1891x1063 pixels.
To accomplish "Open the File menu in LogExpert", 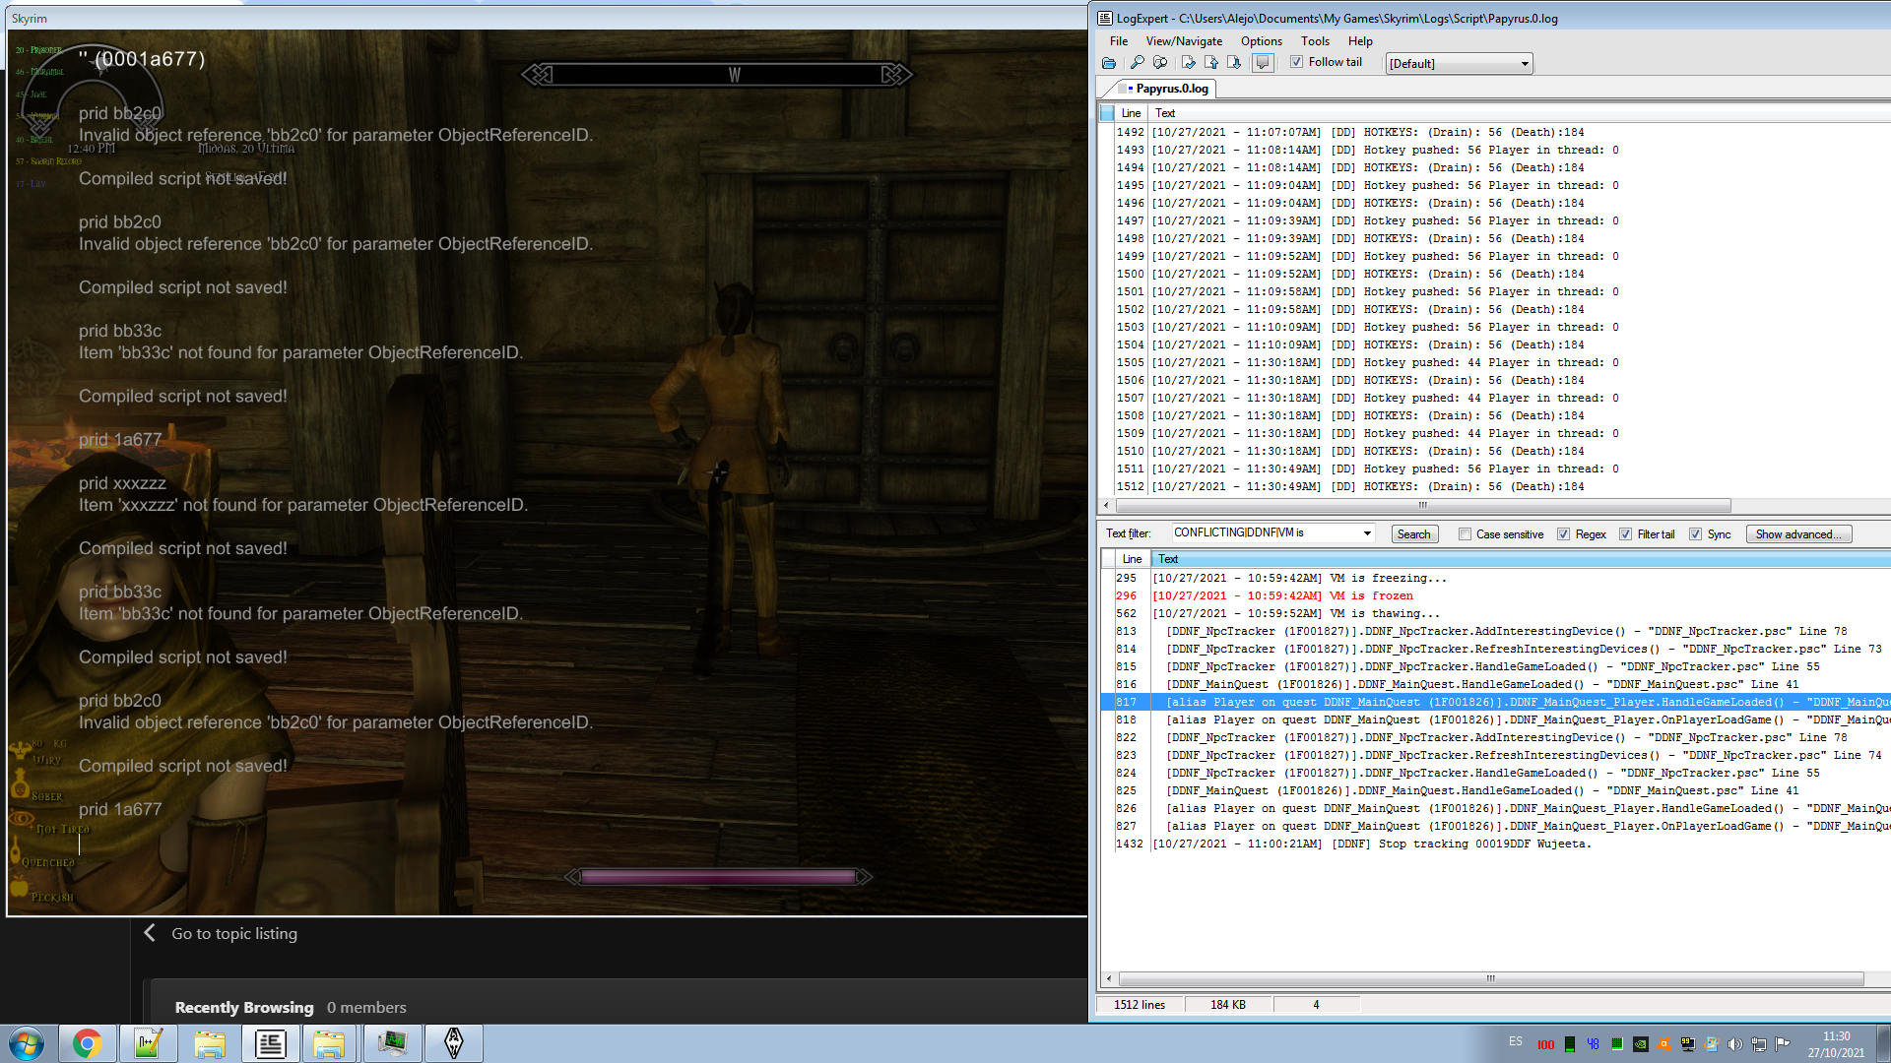I will click(x=1119, y=41).
